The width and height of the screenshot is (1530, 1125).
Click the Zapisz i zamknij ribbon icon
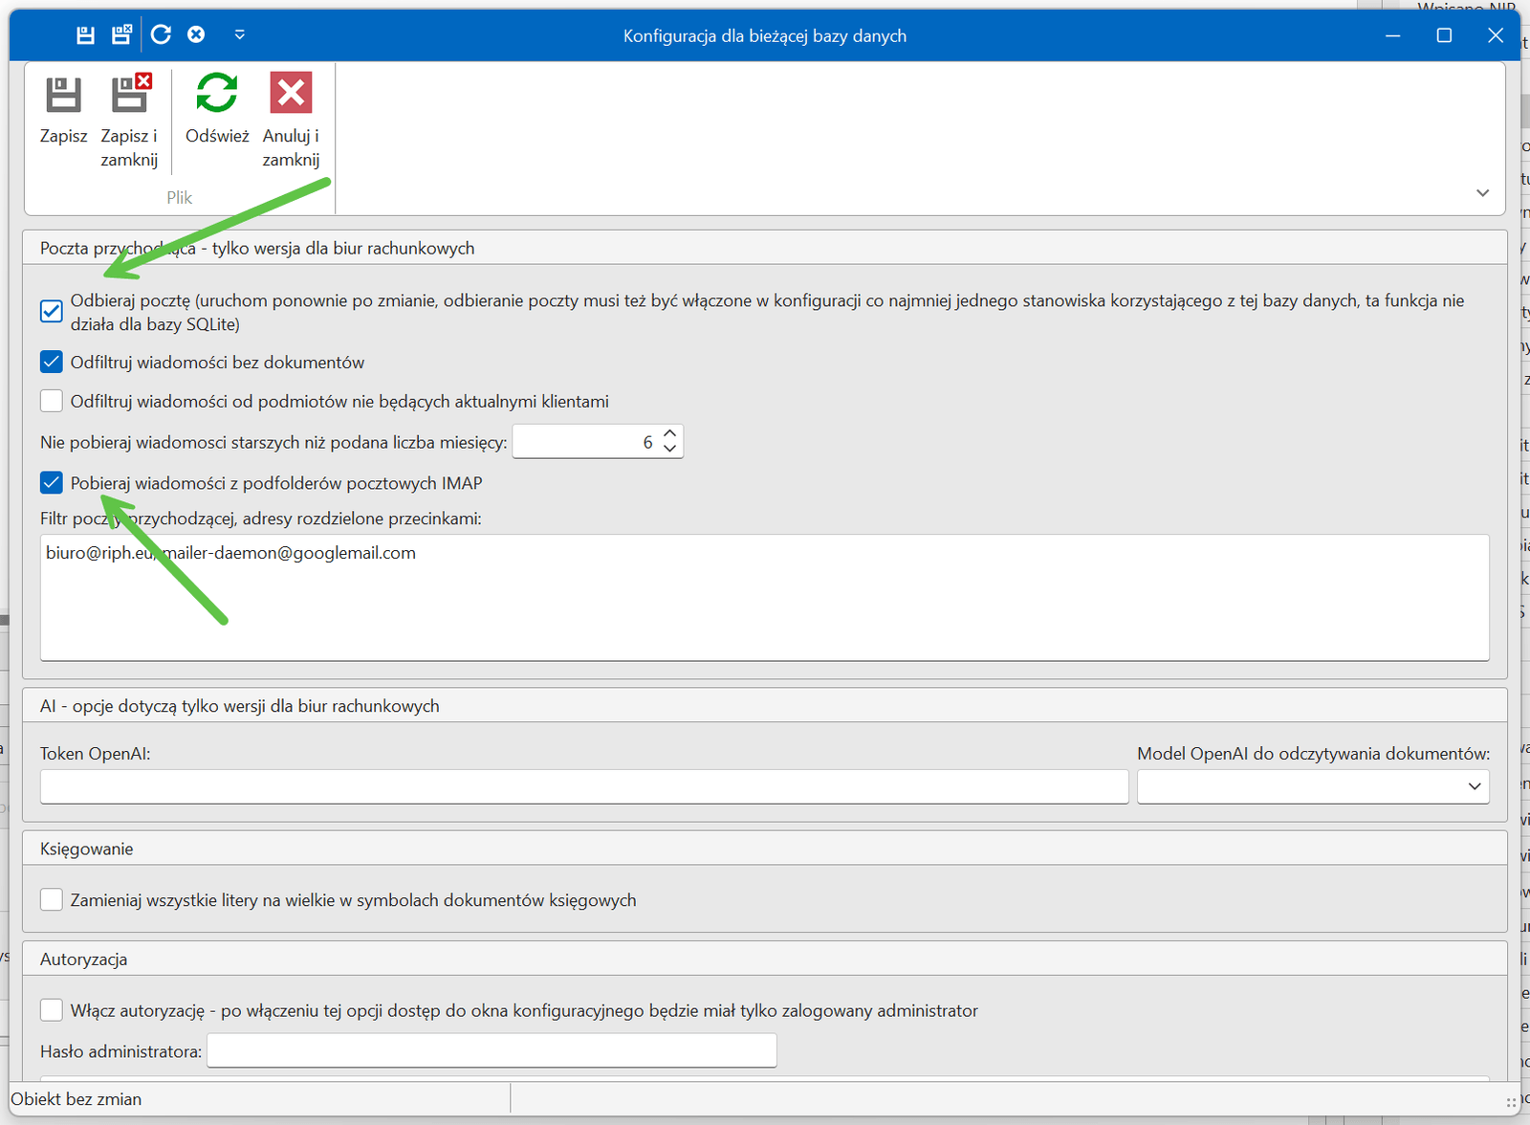click(130, 96)
